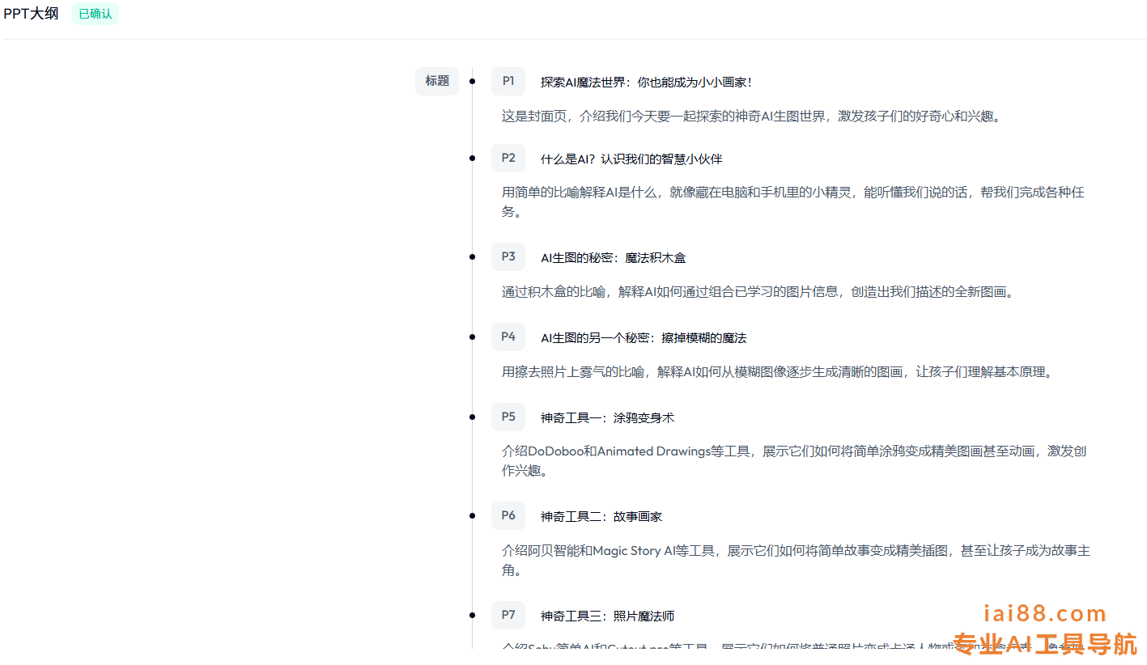Edit title 什么是AI？认识我们的智慧小伙伴

point(631,159)
